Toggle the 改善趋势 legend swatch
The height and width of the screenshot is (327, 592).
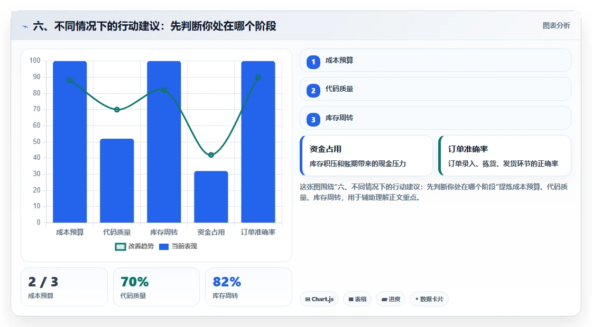point(120,247)
